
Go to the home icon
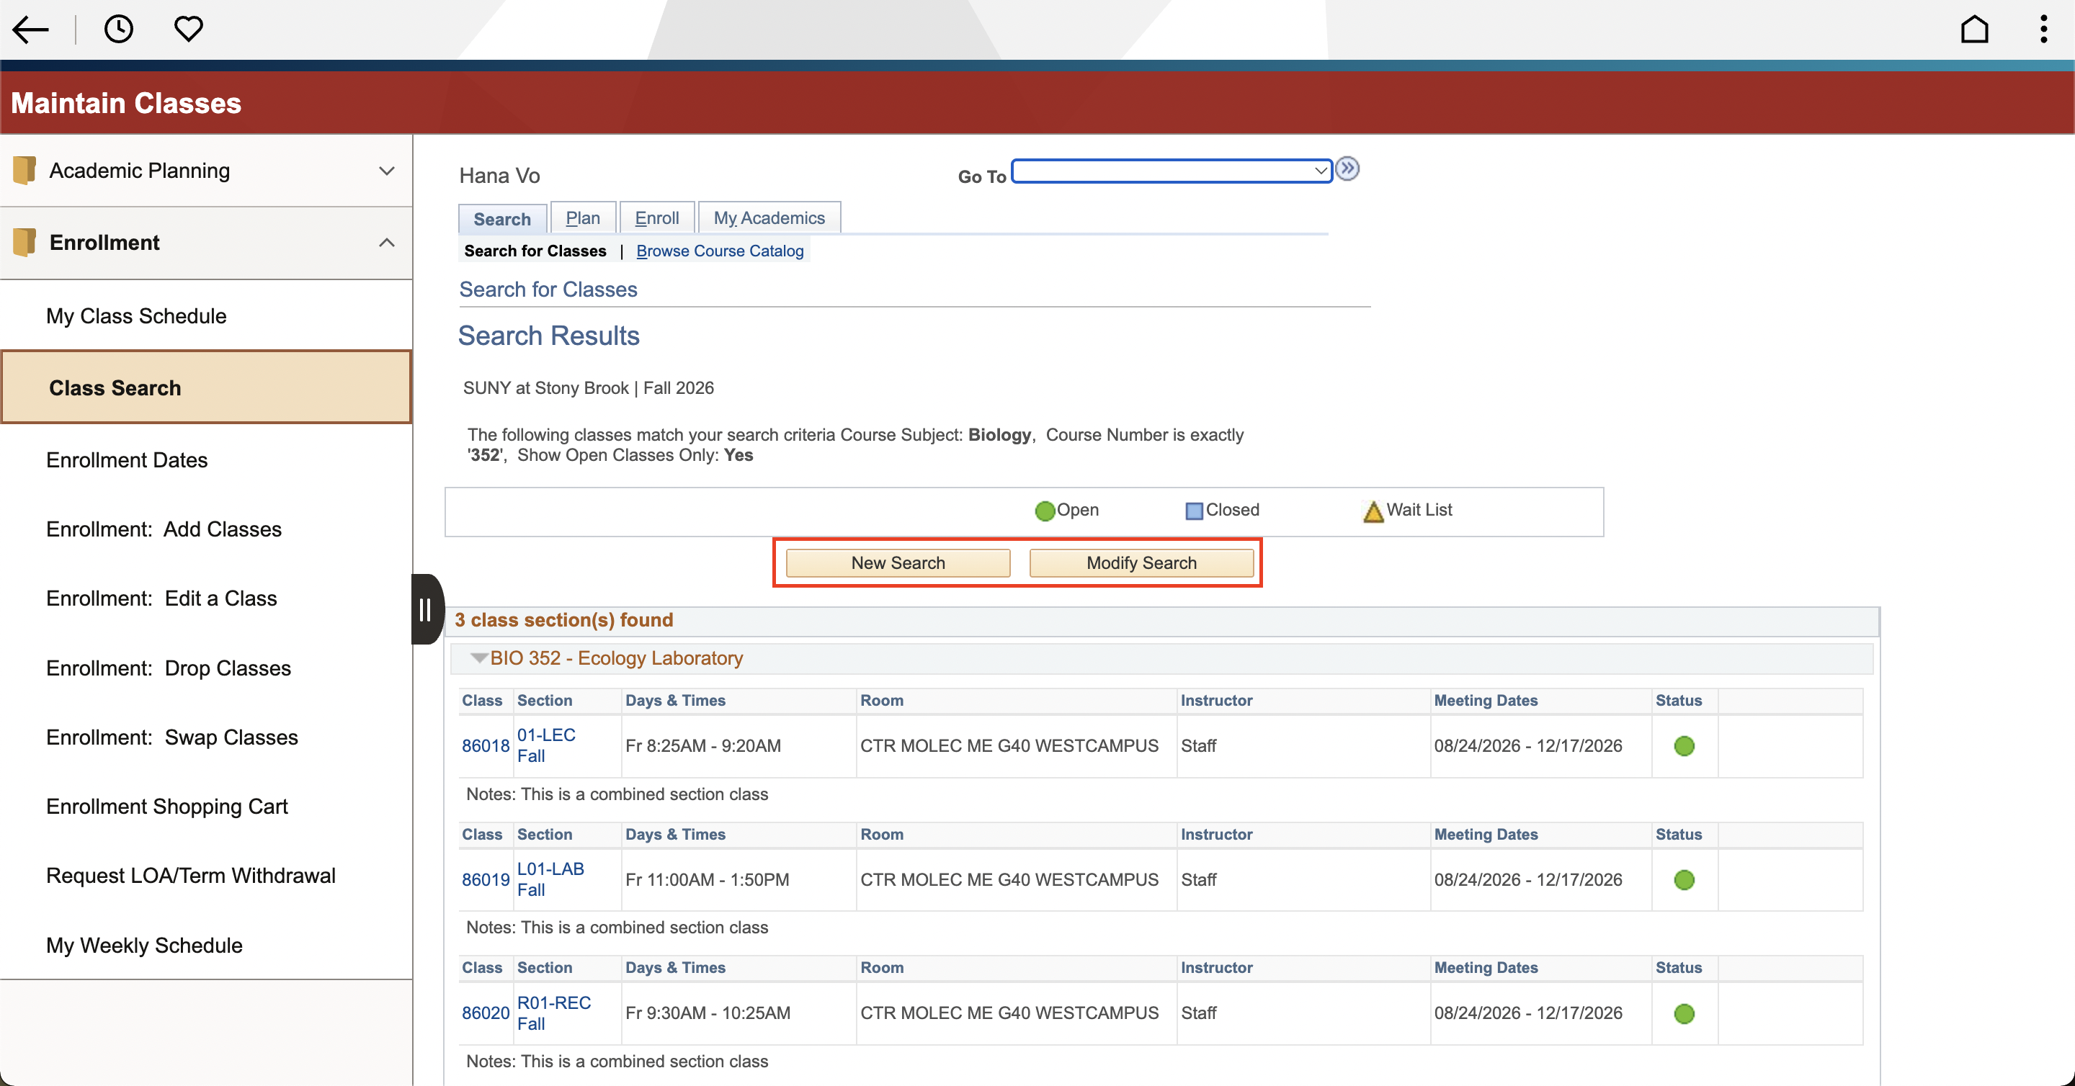(x=1974, y=30)
